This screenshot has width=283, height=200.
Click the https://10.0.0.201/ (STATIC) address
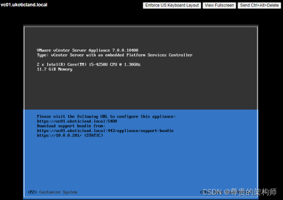coord(70,136)
